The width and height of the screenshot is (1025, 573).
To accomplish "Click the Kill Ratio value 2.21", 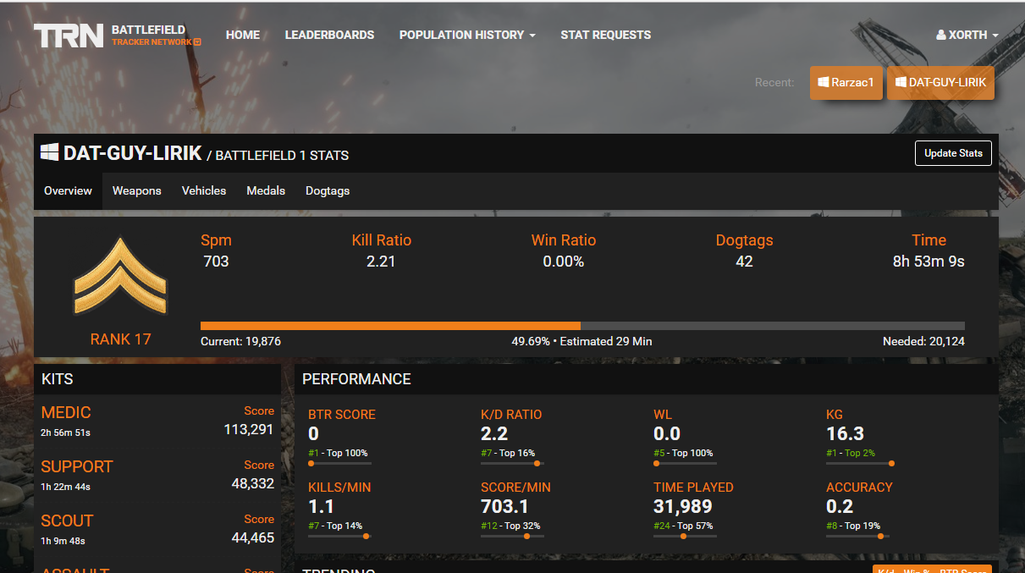I will (381, 262).
